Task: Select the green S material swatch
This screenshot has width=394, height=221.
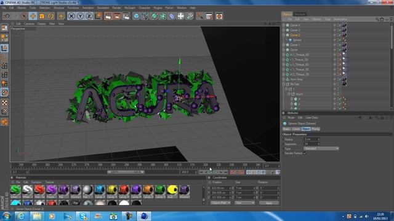Action: coord(15,190)
